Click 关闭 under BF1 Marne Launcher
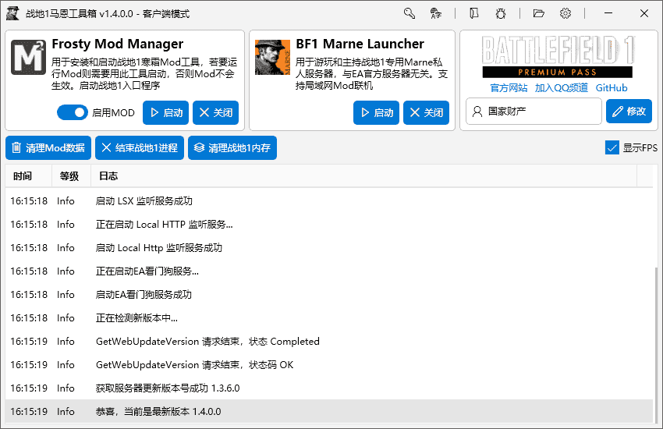The height and width of the screenshot is (429, 663). pos(426,112)
